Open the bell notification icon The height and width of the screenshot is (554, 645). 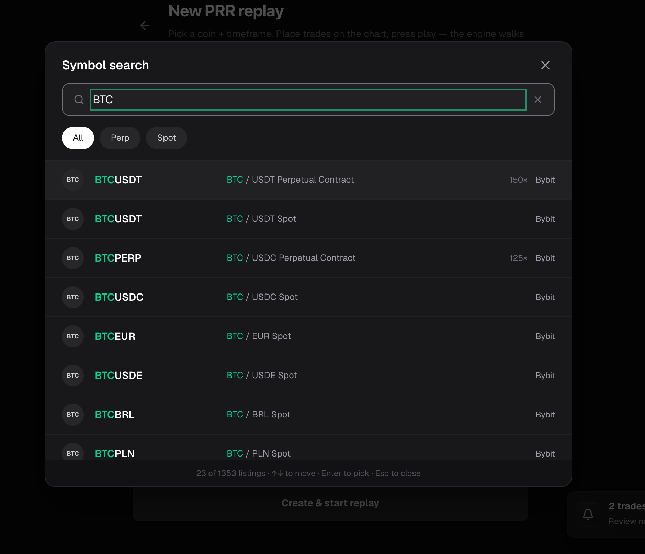pyautogui.click(x=588, y=514)
